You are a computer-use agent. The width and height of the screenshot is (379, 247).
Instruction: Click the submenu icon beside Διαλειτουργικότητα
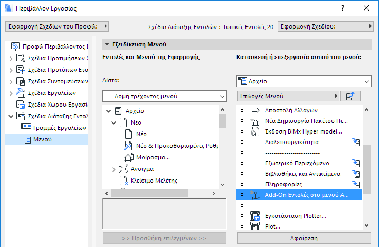[356, 142]
